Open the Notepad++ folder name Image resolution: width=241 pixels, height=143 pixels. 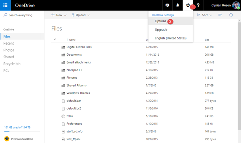click(74, 70)
